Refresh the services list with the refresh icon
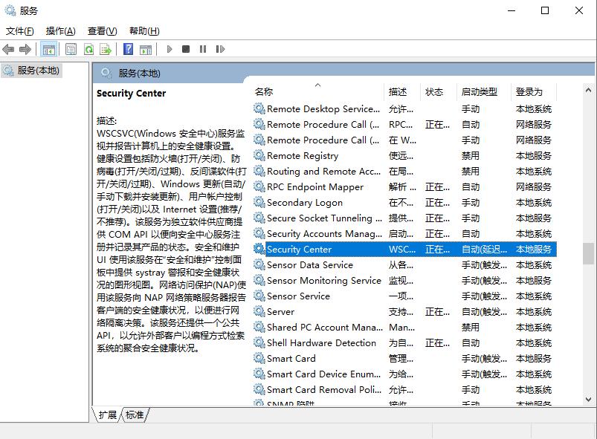The image size is (597, 439). pos(89,49)
